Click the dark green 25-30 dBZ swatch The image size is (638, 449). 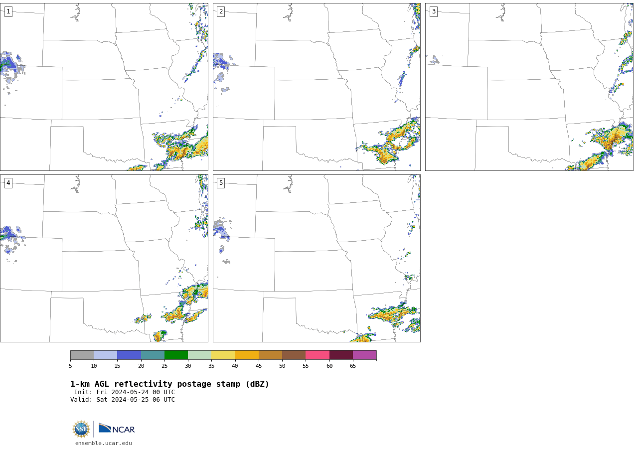click(x=176, y=355)
